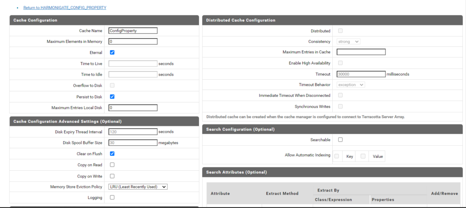Enable the Searchable checkbox
Screen dimensions: 466x208
tap(340, 140)
